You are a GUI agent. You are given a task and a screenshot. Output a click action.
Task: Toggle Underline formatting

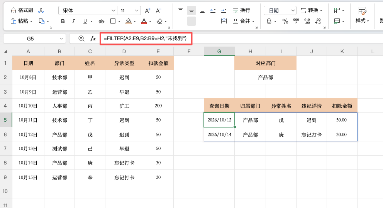(85, 22)
